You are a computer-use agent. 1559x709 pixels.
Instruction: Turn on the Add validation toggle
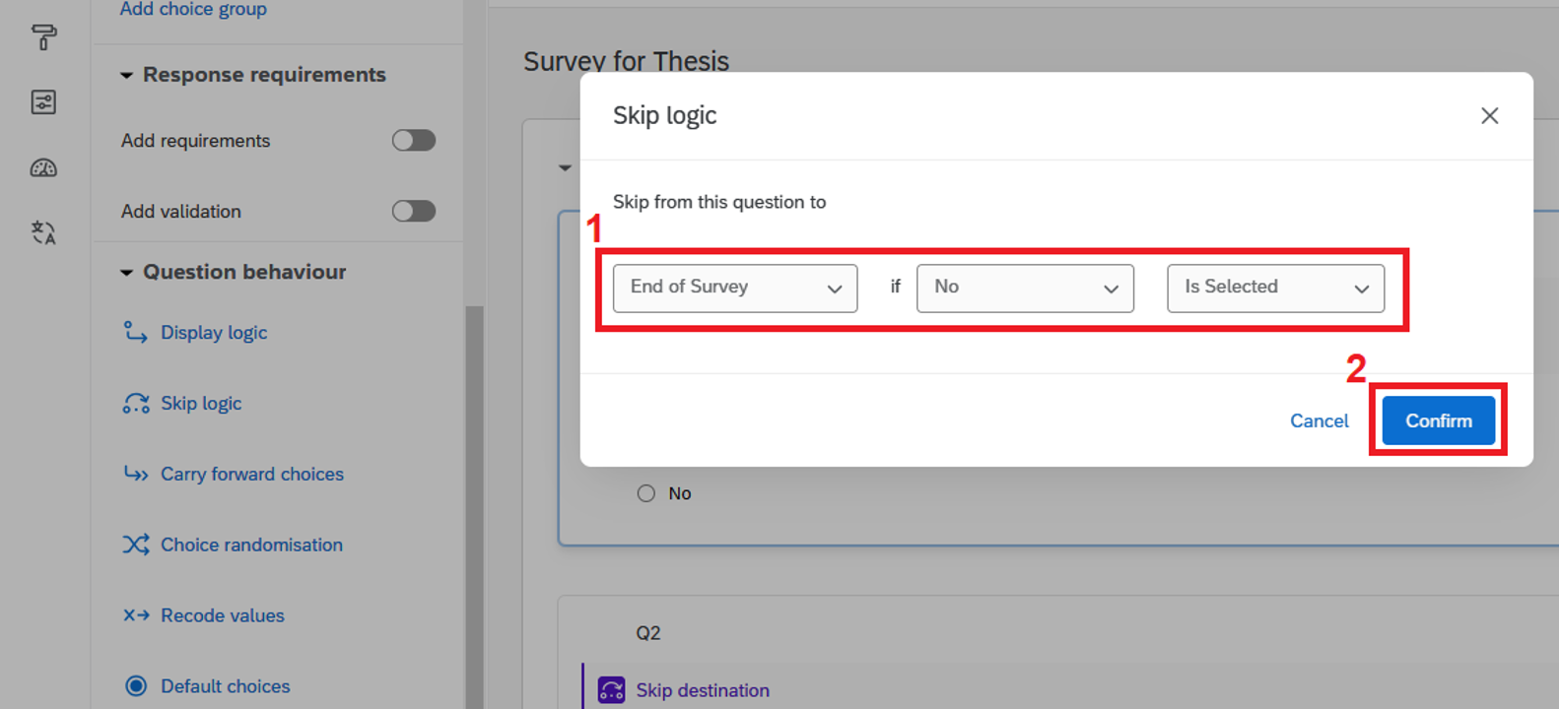click(x=414, y=211)
